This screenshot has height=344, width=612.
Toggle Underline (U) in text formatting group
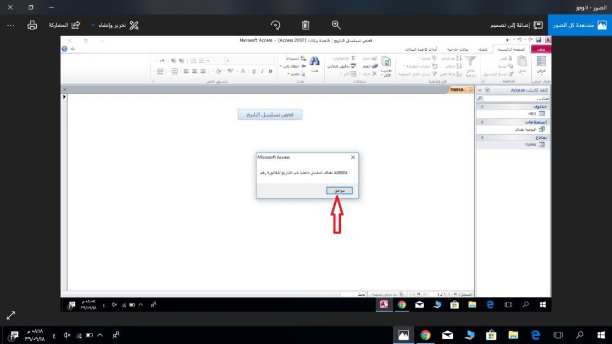tap(254, 71)
